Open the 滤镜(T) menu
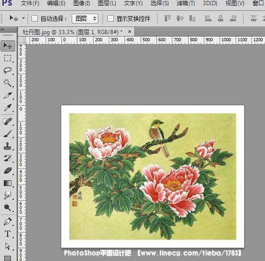The width and height of the screenshot is (265, 261). [186, 3]
